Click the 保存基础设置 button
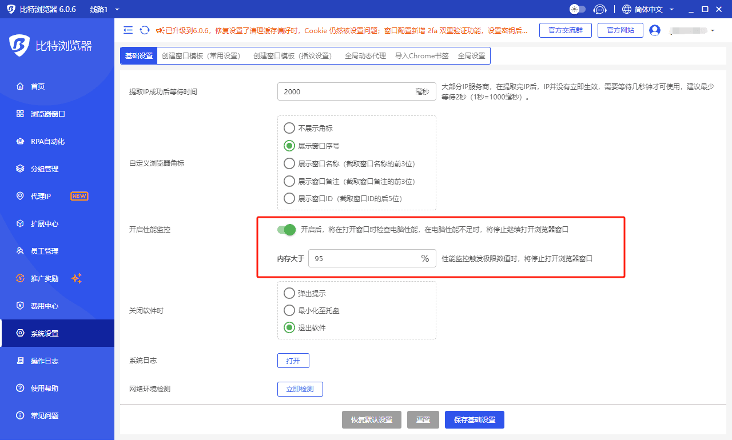Screen dimensions: 732x440 click(x=475, y=419)
